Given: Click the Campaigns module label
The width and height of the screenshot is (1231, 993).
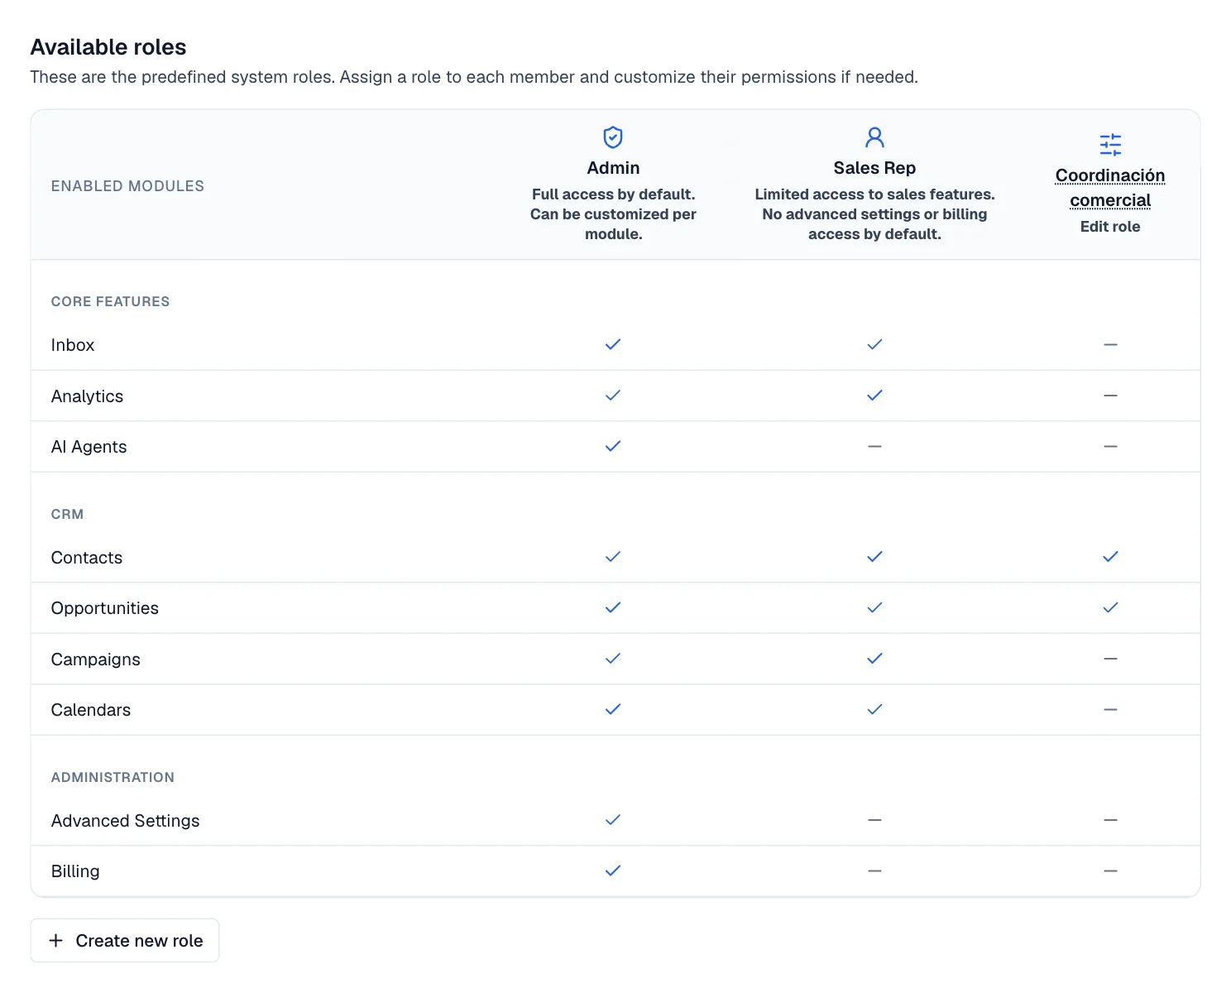Looking at the screenshot, I should point(96,660).
